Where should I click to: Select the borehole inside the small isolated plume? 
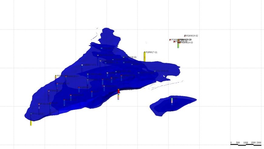point(172,101)
